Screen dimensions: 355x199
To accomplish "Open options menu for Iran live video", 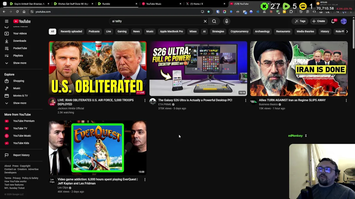I will point(145,101).
